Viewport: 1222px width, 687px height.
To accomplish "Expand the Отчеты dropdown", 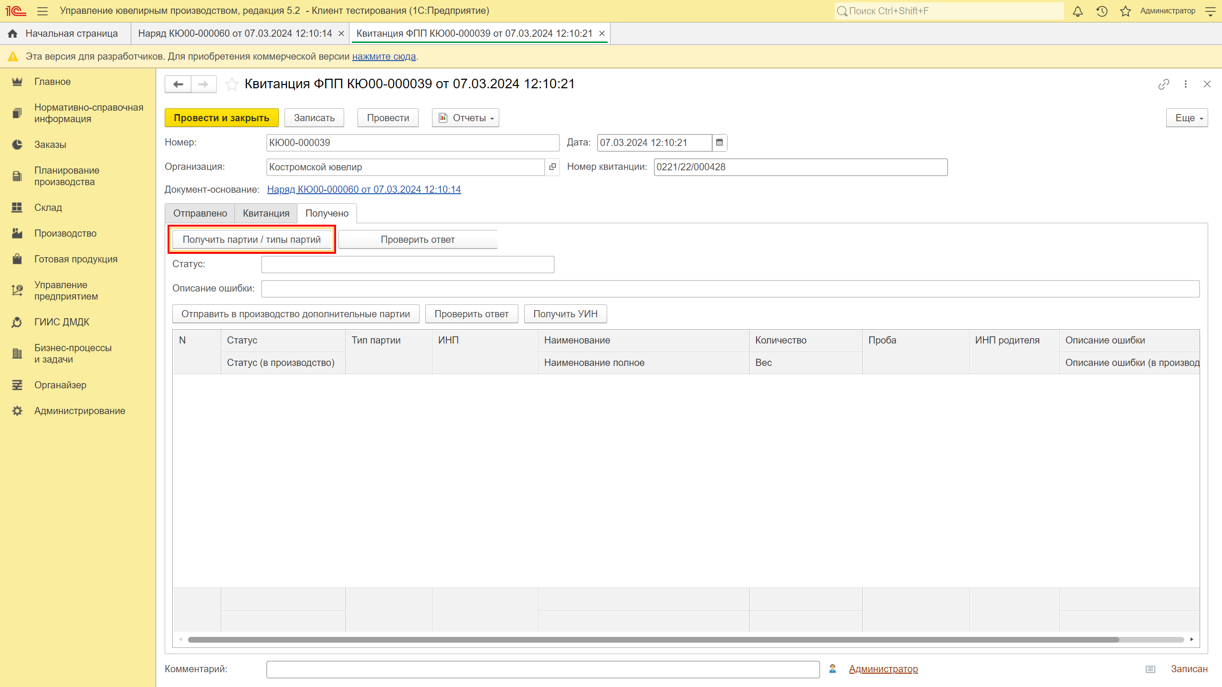I will pos(465,118).
